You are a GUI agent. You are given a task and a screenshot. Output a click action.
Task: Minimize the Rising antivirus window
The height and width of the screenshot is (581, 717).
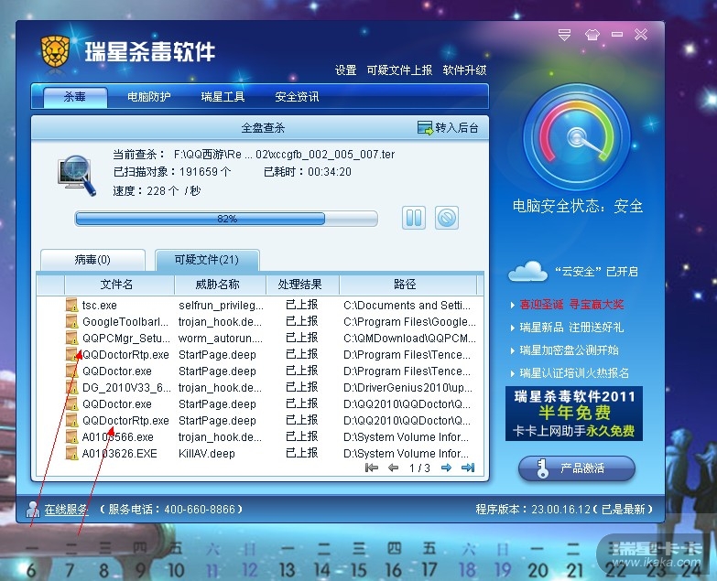[x=617, y=34]
